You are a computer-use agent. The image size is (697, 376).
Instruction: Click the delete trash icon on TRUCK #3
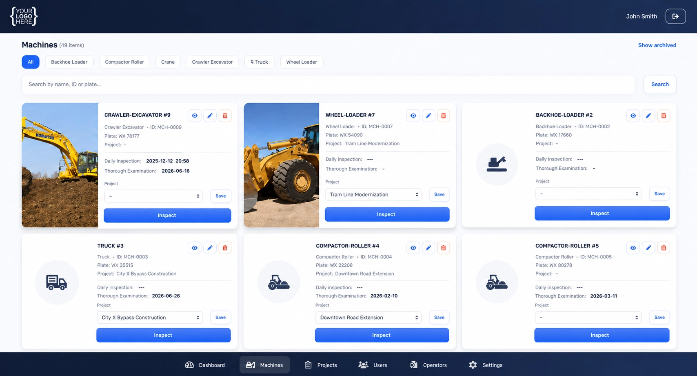[x=225, y=248]
